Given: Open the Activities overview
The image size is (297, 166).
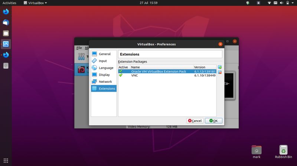Looking at the screenshot, I should (x=9, y=3).
